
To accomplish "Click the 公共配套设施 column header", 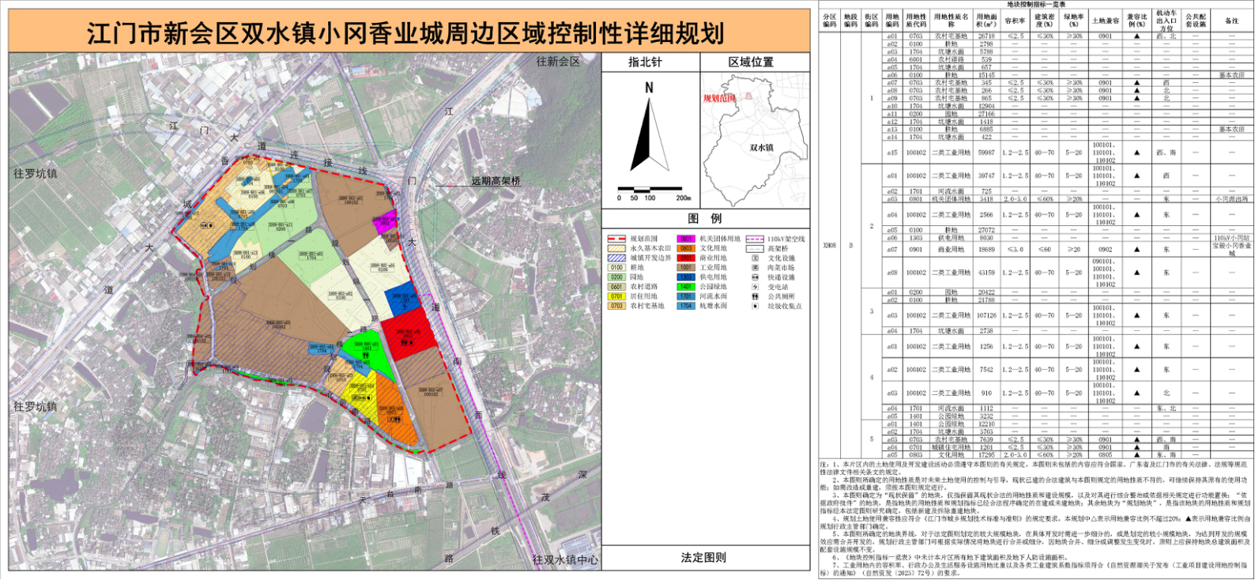I will click(1196, 21).
